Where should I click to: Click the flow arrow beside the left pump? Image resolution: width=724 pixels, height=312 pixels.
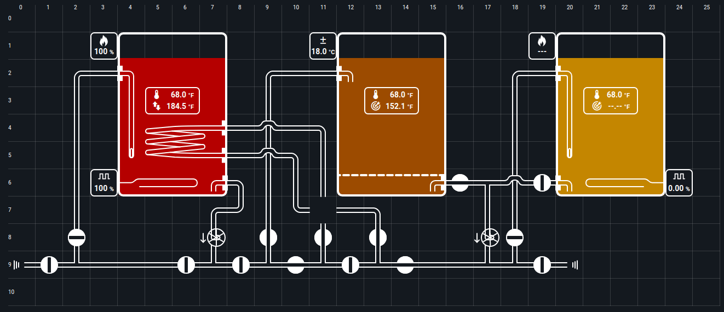203,238
